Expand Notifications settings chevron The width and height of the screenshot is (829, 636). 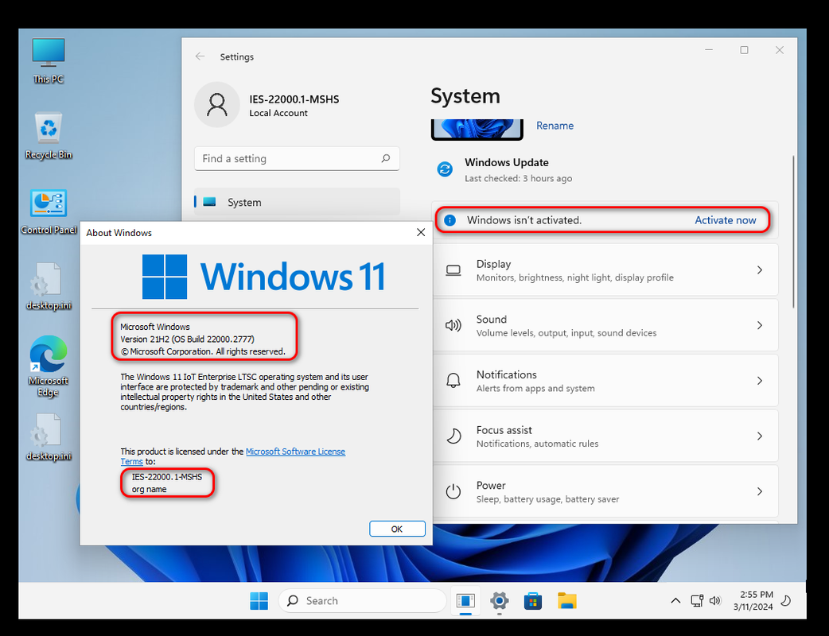click(x=760, y=381)
